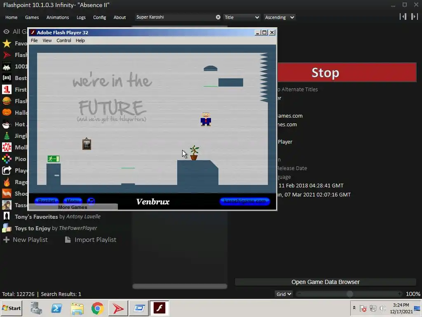Viewport: 422px width, 317px height.
Task: Click the Restart game button
Action: (47, 201)
